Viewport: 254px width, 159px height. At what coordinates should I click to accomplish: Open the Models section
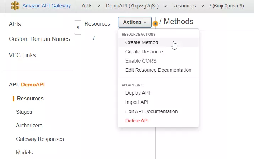coord(24,153)
